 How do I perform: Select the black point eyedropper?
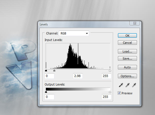pos(121,85)
